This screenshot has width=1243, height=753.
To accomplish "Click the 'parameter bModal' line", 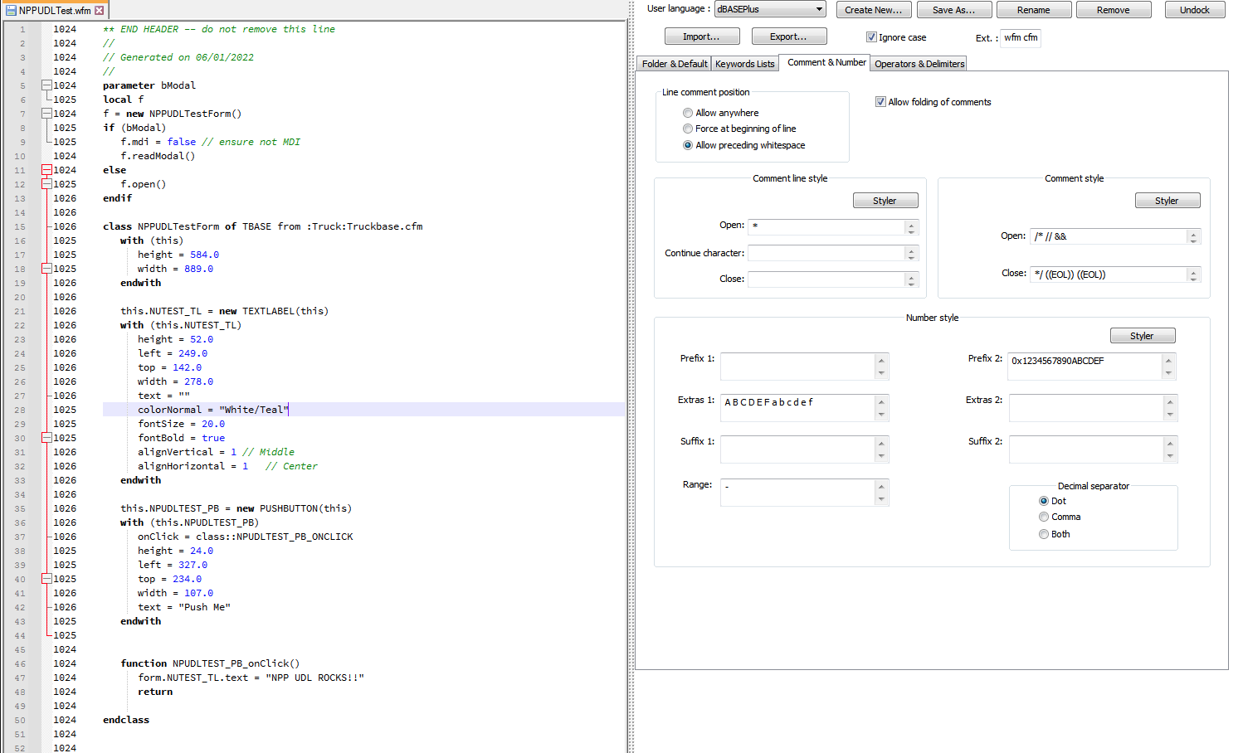I will click(x=149, y=85).
